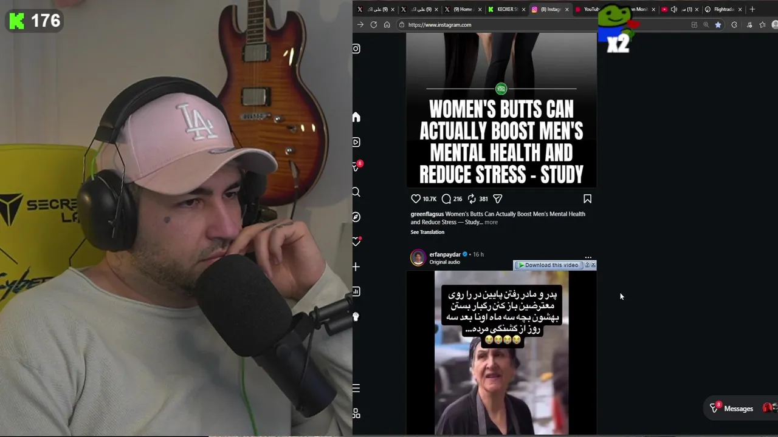Viewport: 778px width, 437px height.
Task: Close the X (9) Home tab
Action: pos(480,9)
